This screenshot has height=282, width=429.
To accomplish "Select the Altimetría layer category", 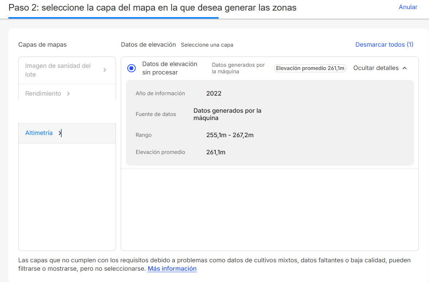I will coord(67,133).
